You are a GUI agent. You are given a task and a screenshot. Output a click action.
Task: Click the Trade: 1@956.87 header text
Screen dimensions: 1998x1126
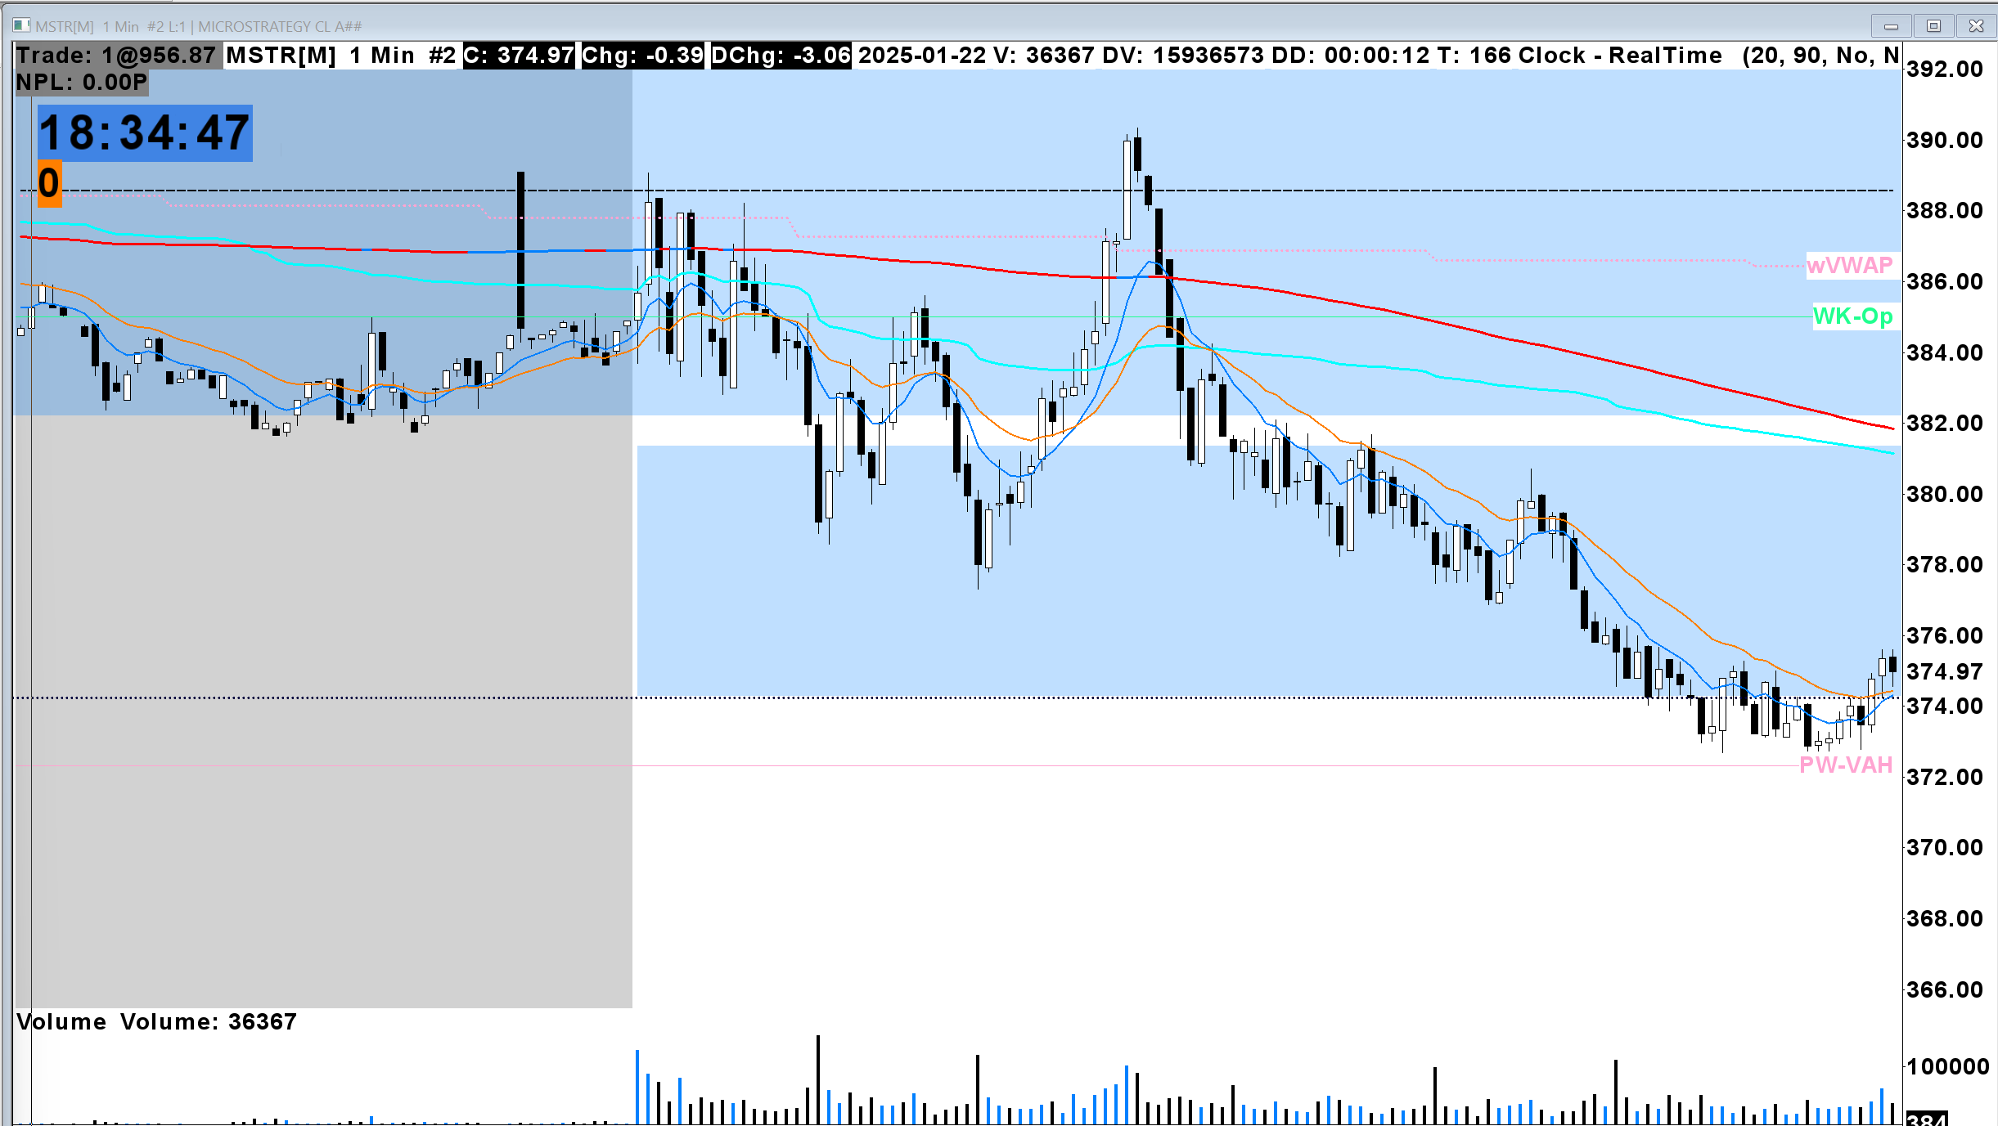[x=116, y=56]
